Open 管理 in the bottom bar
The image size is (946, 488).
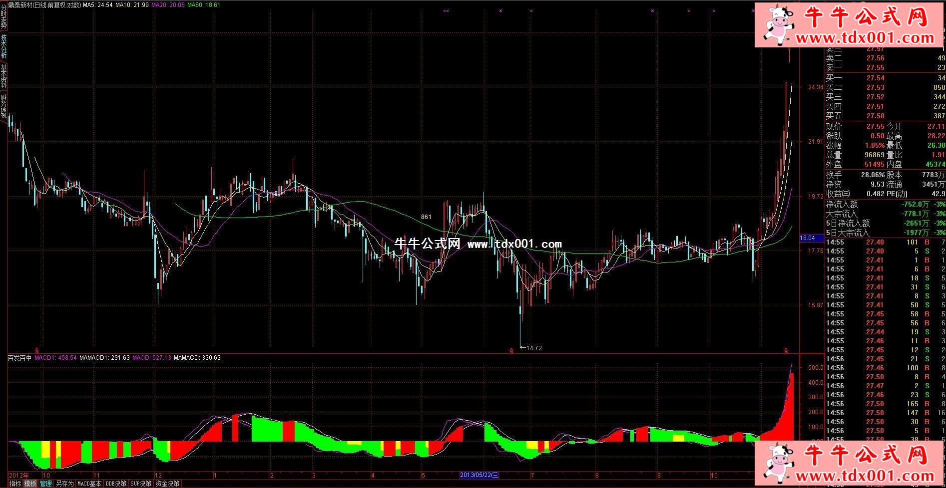(46, 484)
